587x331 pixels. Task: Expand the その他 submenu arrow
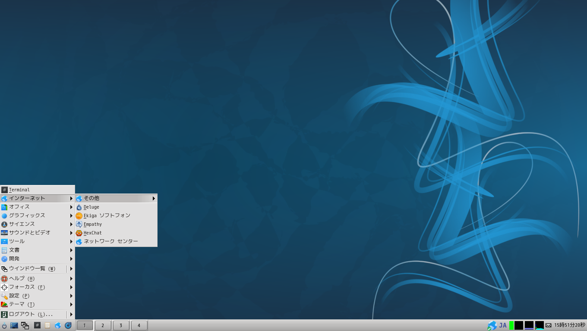154,198
